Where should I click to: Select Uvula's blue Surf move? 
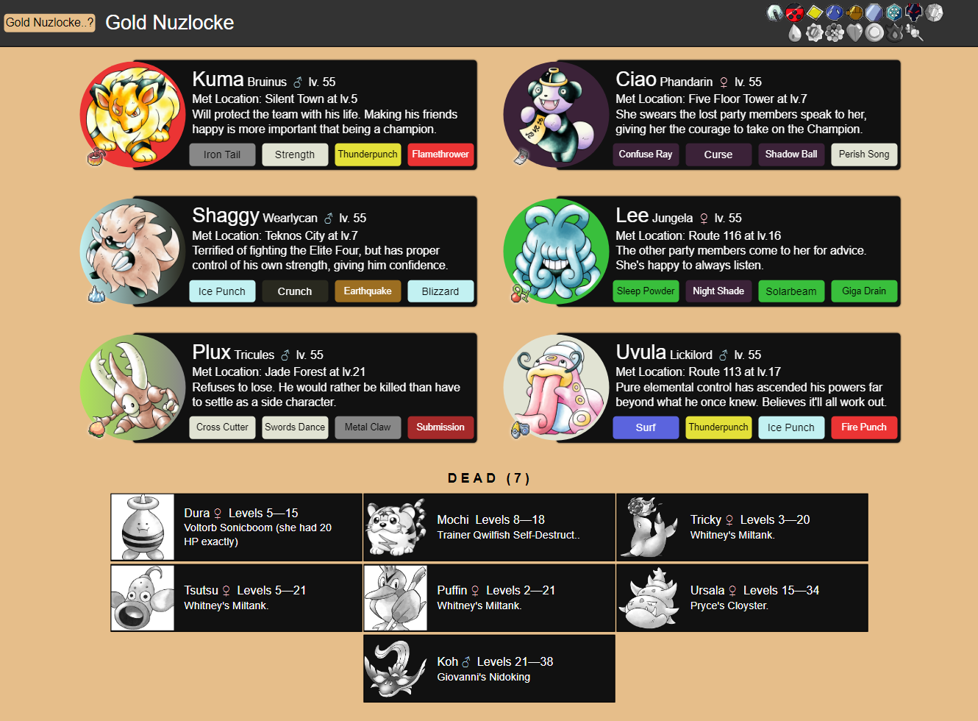pos(646,427)
